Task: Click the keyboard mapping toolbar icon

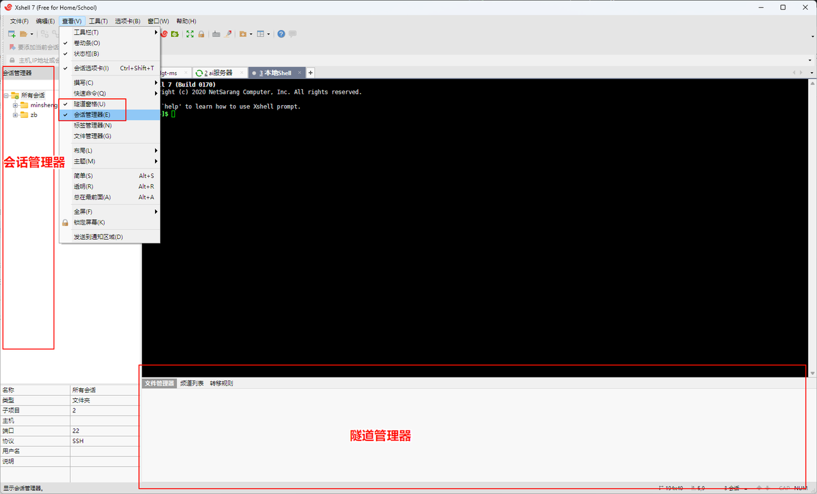Action: pyautogui.click(x=216, y=34)
